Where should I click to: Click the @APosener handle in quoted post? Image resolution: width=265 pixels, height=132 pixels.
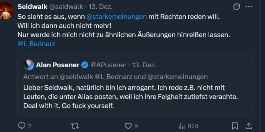point(109,65)
